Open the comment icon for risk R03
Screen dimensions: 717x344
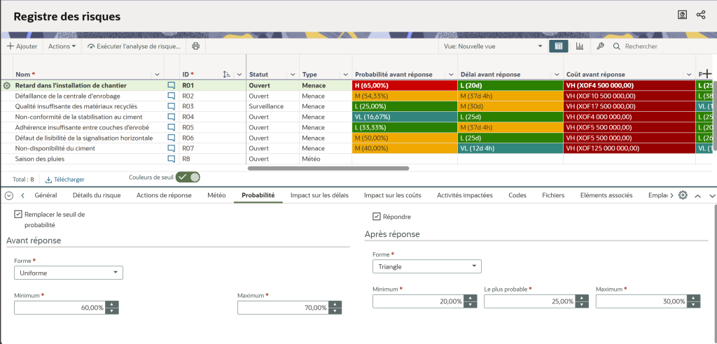coord(171,106)
